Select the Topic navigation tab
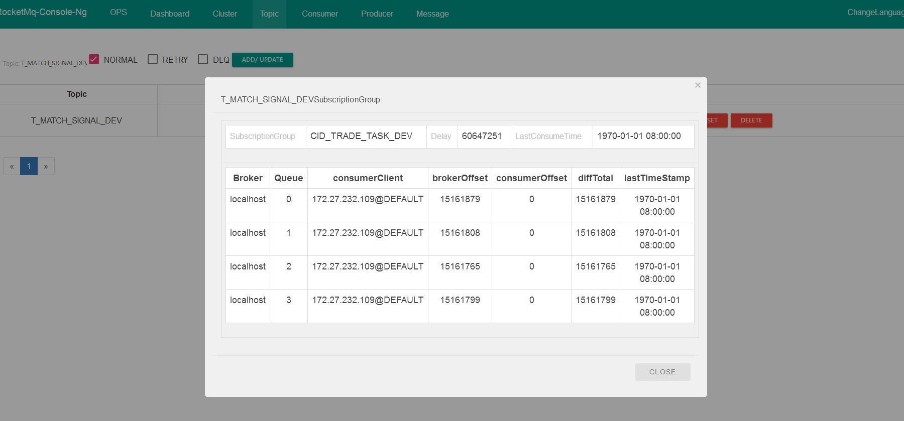Viewport: 904px width, 421px height. (269, 14)
